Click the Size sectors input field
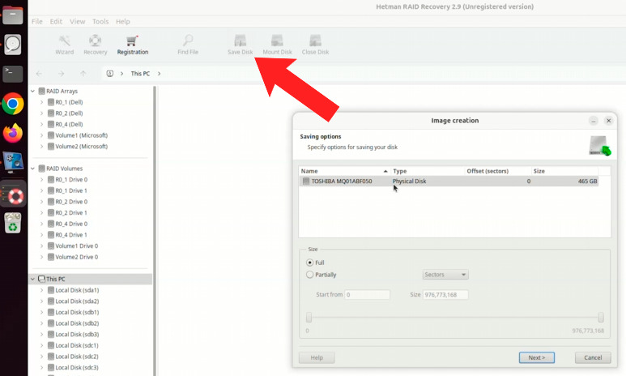626x376 pixels. (445, 295)
